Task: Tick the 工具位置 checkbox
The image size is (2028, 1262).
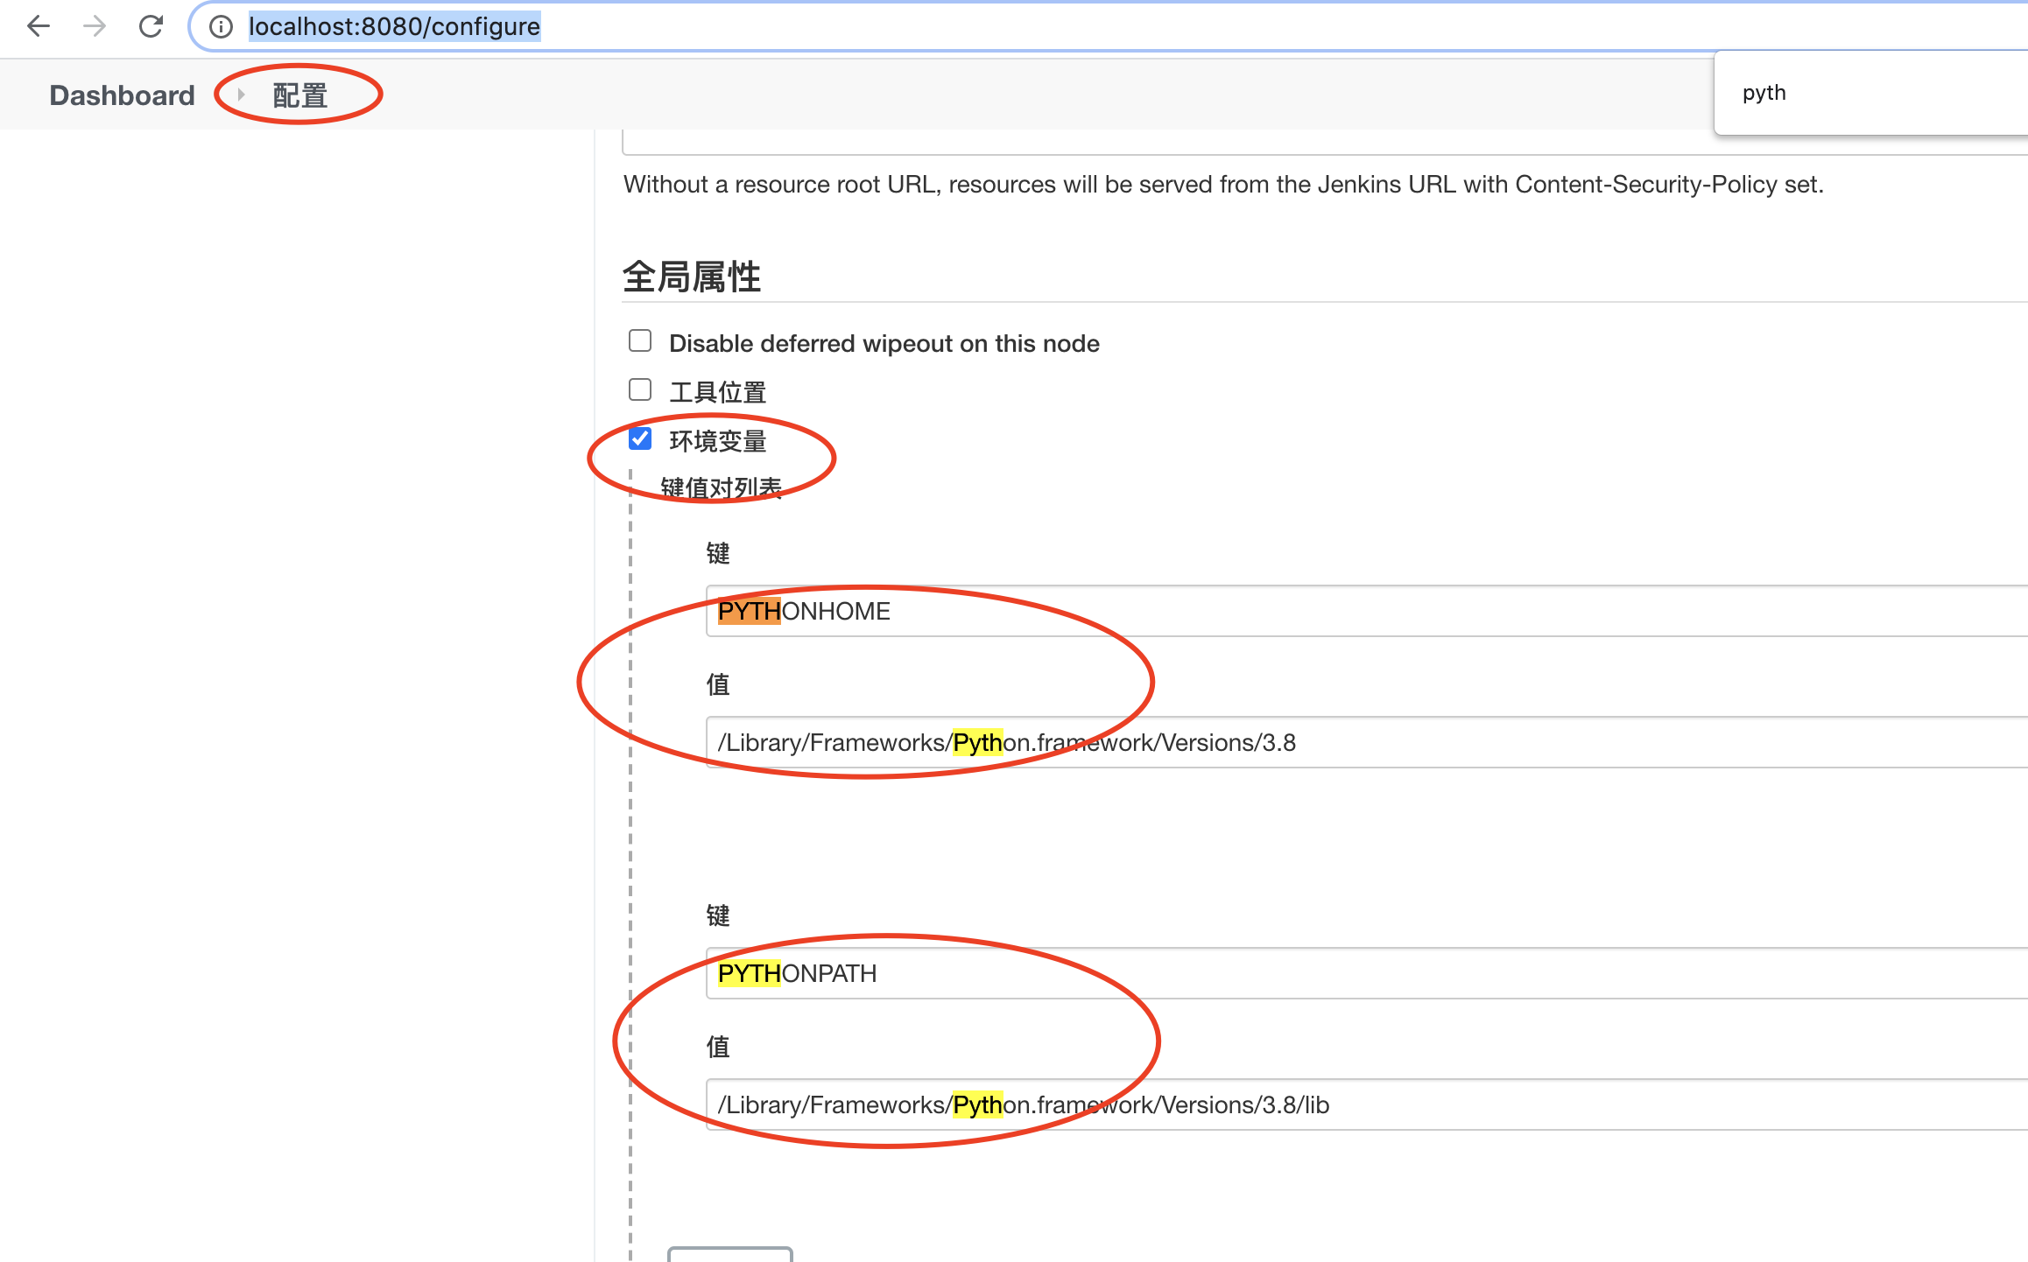Action: pyautogui.click(x=640, y=390)
